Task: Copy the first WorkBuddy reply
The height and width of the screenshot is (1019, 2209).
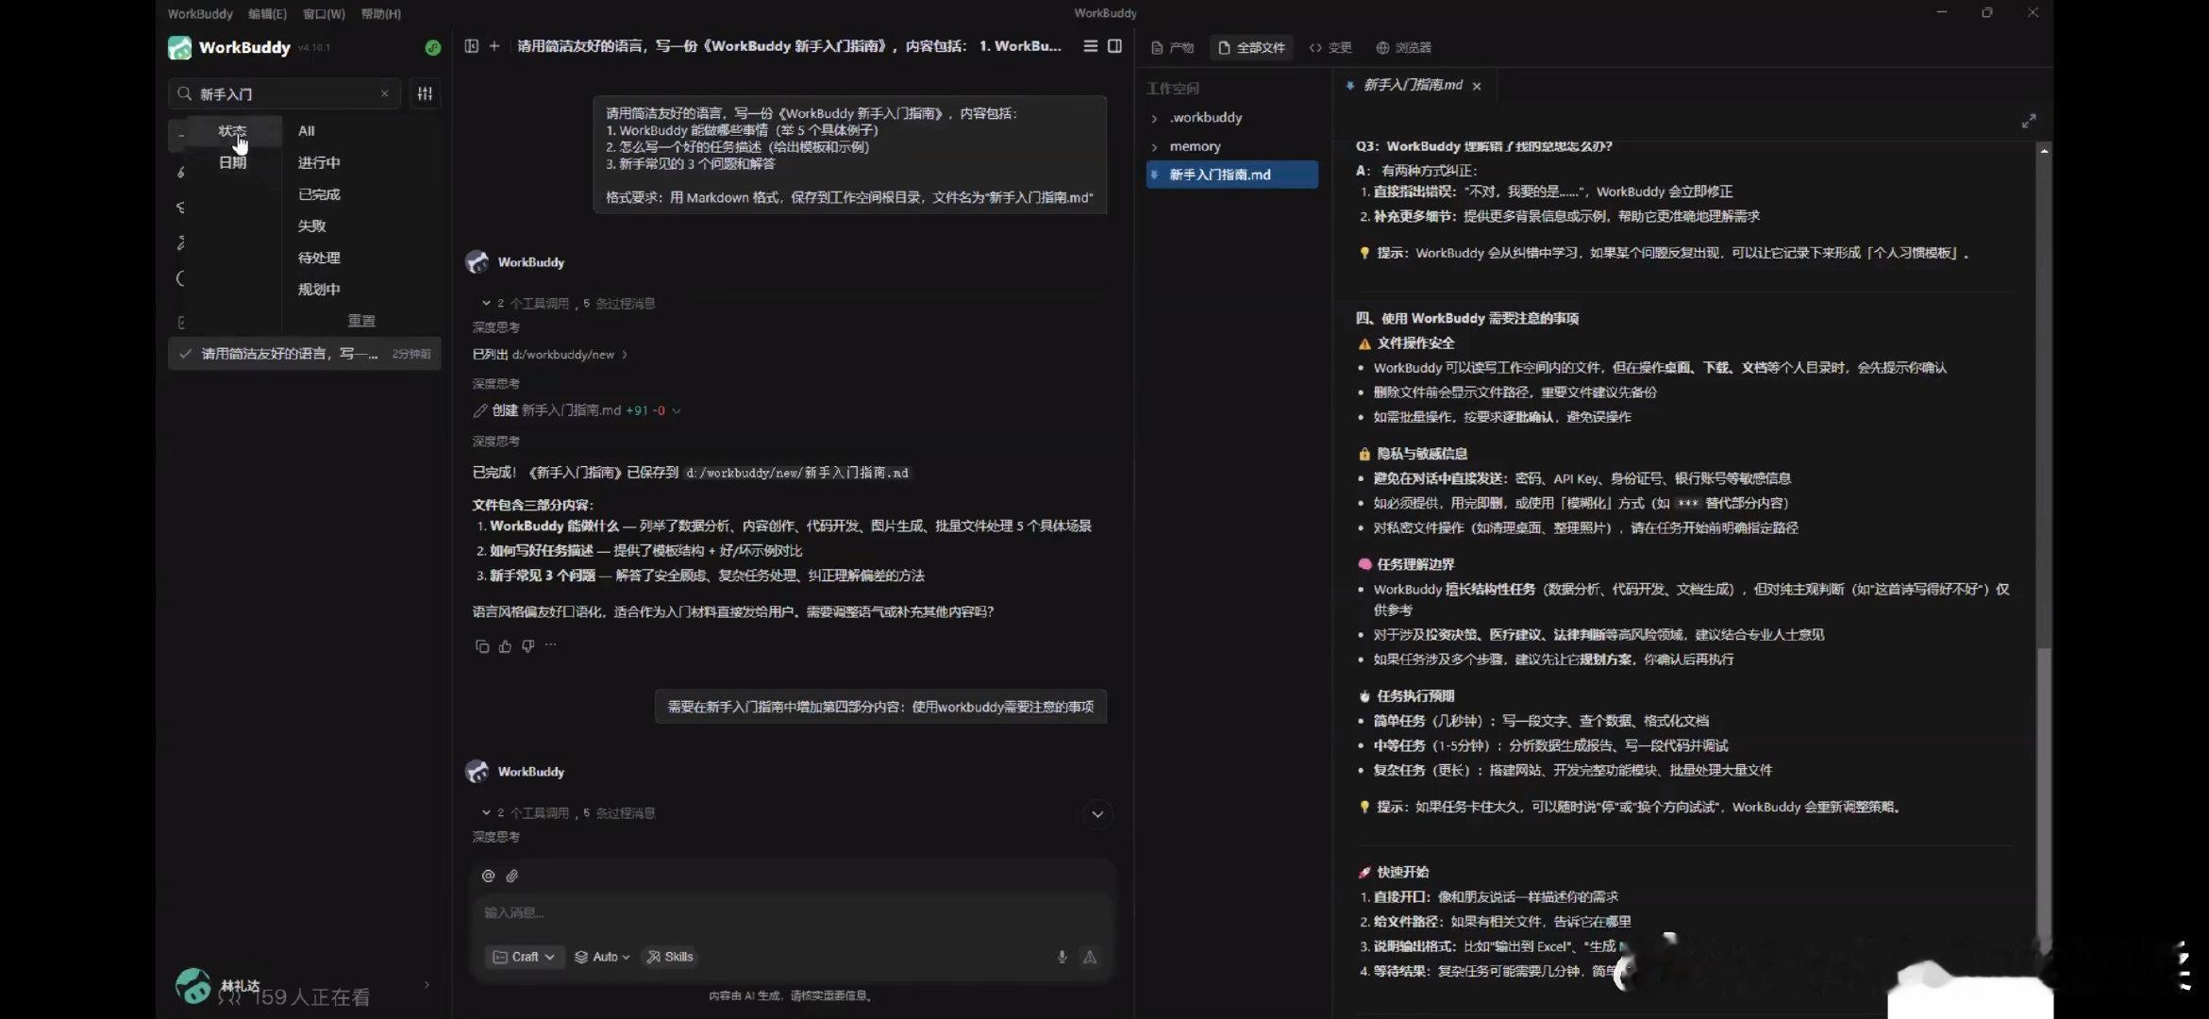Action: pyautogui.click(x=482, y=646)
